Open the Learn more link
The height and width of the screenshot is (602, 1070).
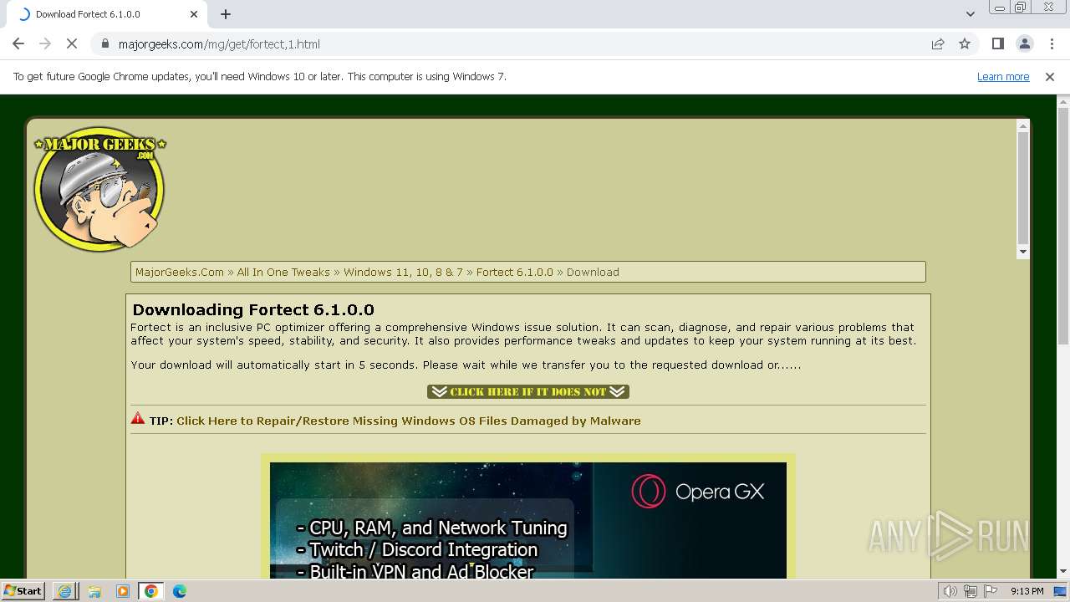1003,77
